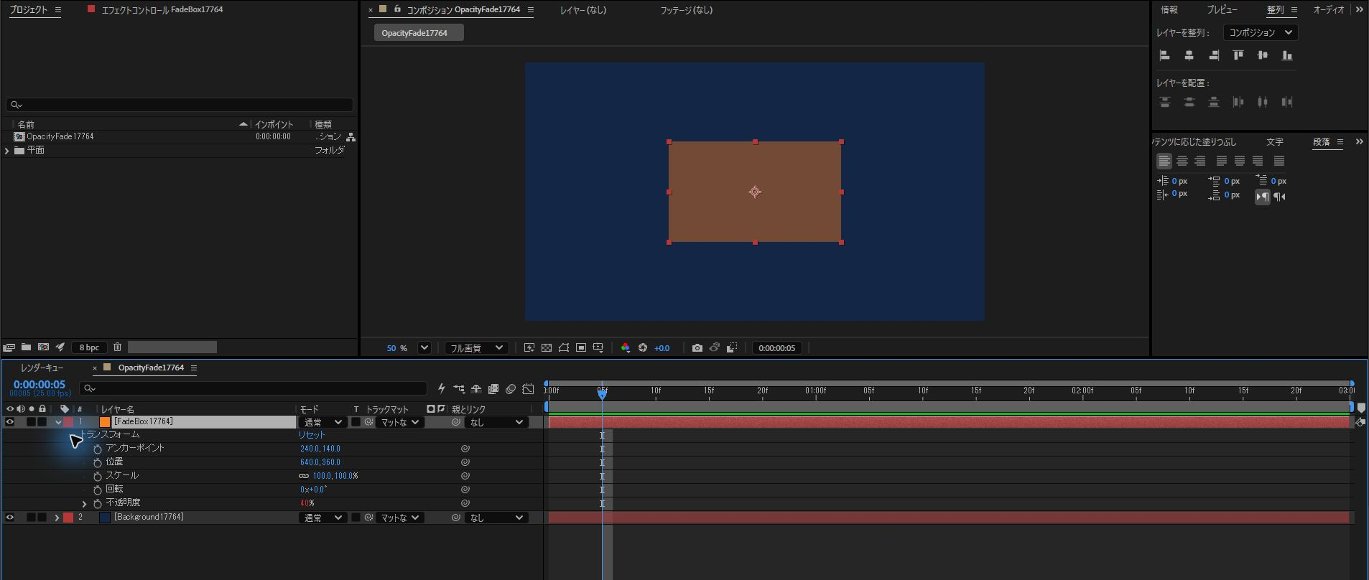Toggle the transparency grid in the viewer
This screenshot has height=580, width=1369.
tap(547, 348)
